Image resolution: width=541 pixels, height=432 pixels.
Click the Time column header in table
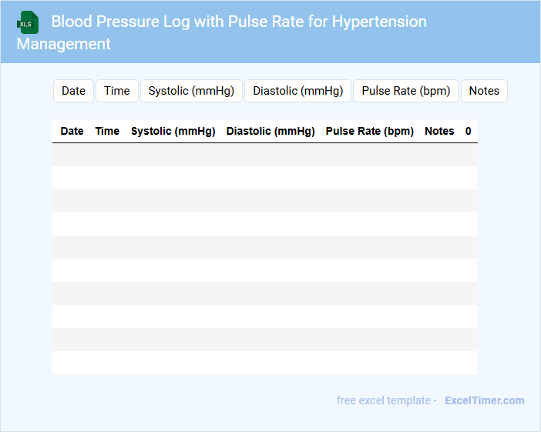(107, 131)
